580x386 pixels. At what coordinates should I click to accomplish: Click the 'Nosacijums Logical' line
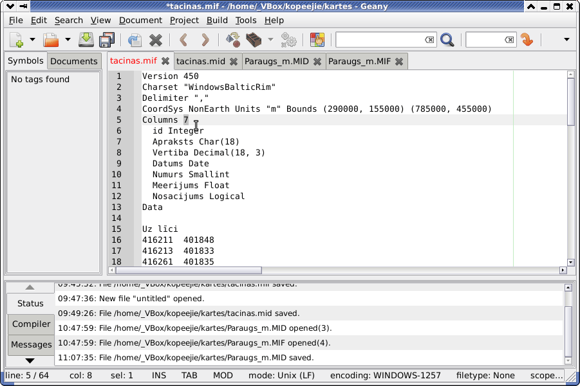click(x=199, y=197)
